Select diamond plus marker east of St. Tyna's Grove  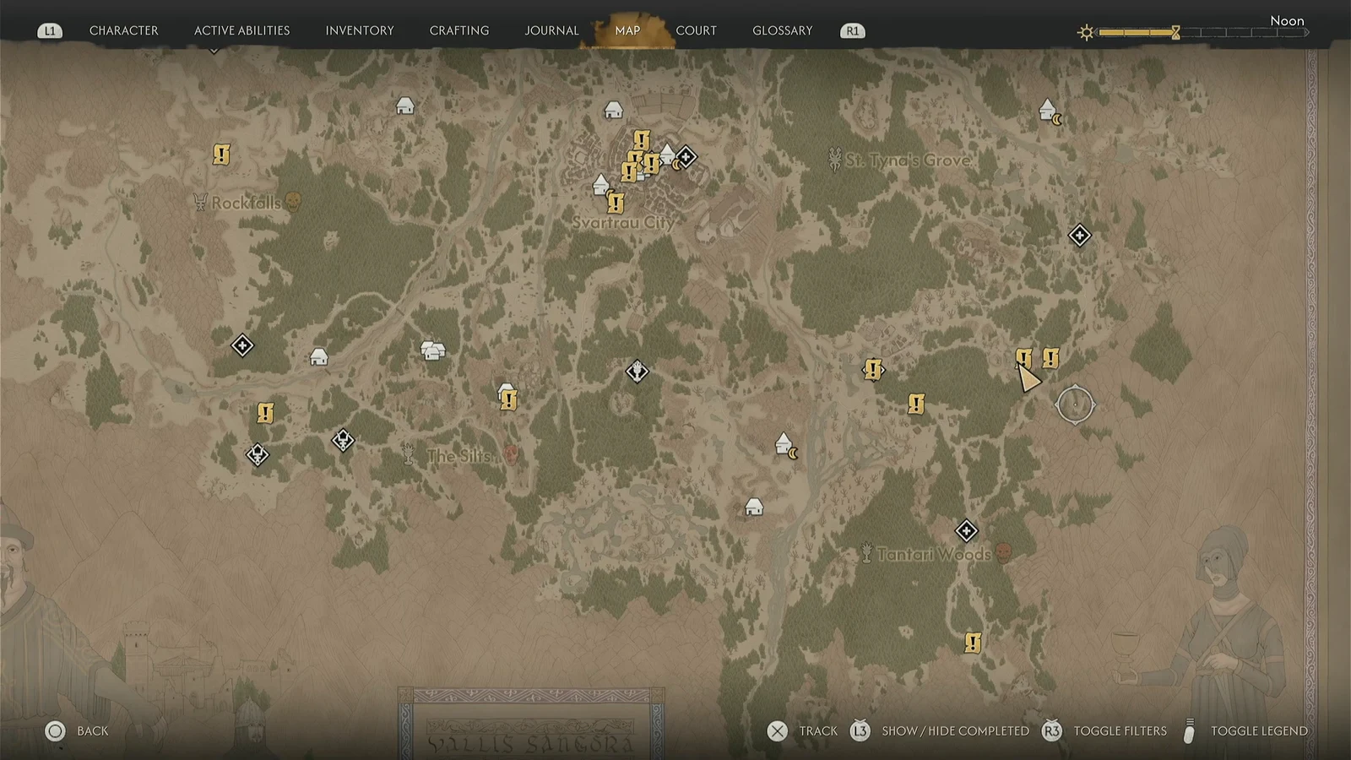click(1079, 236)
